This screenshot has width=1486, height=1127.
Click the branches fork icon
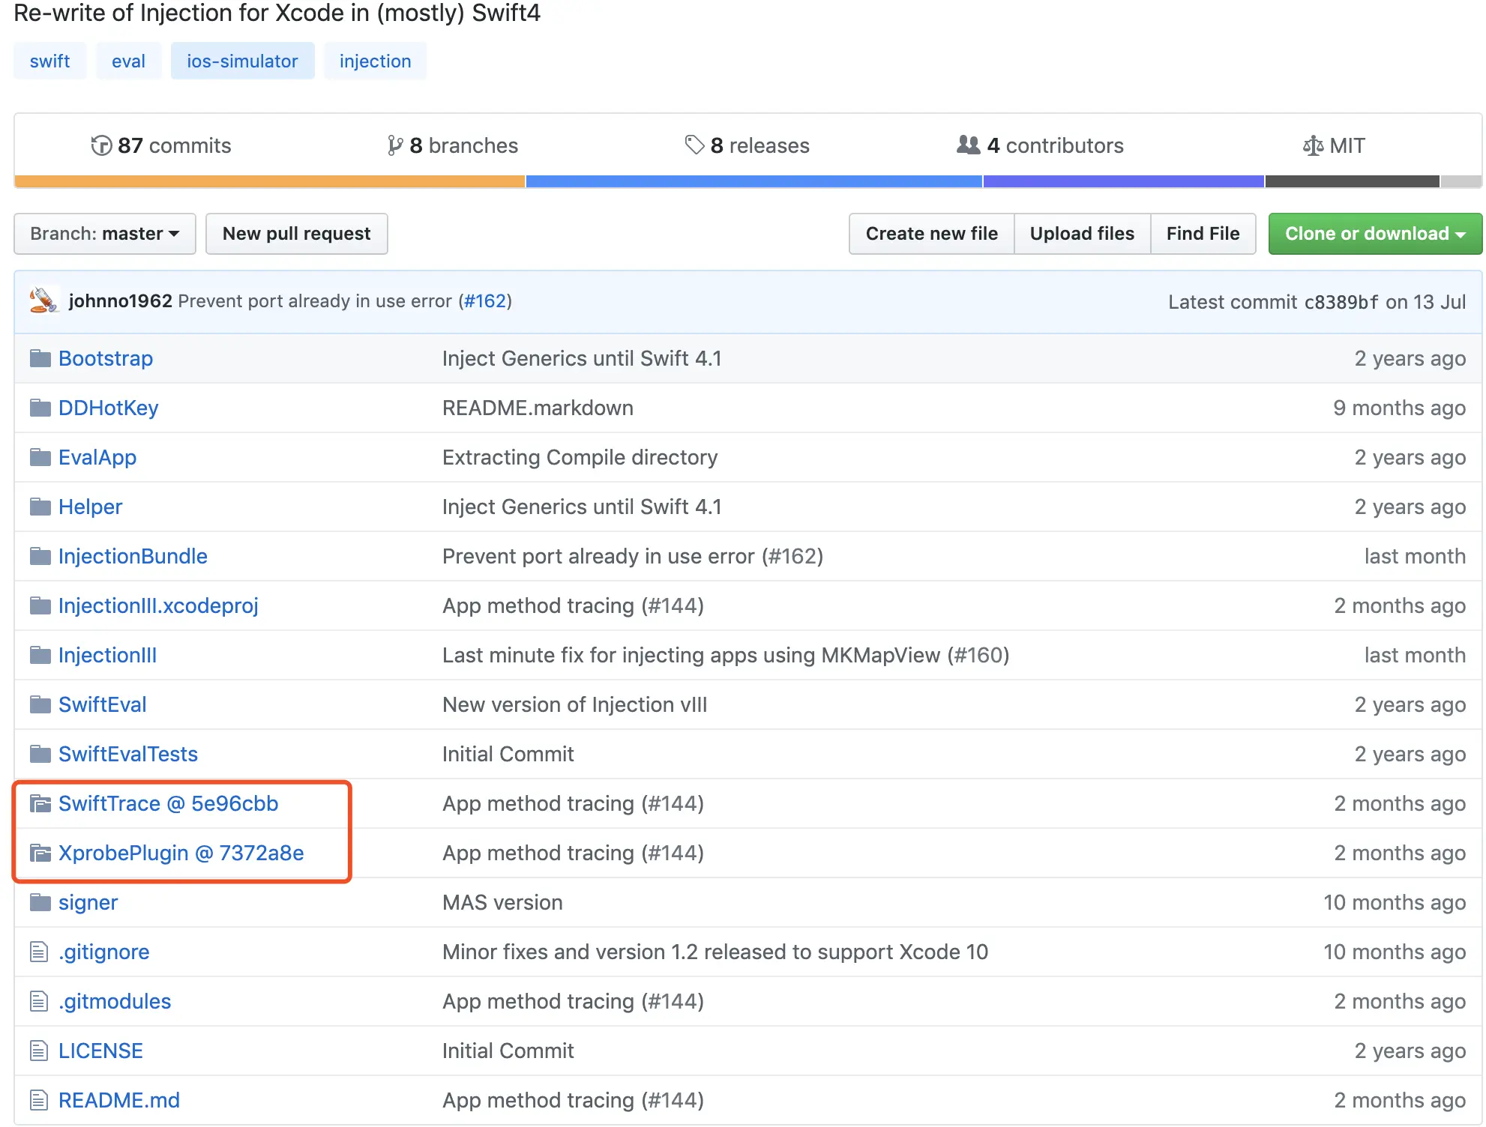(x=394, y=145)
